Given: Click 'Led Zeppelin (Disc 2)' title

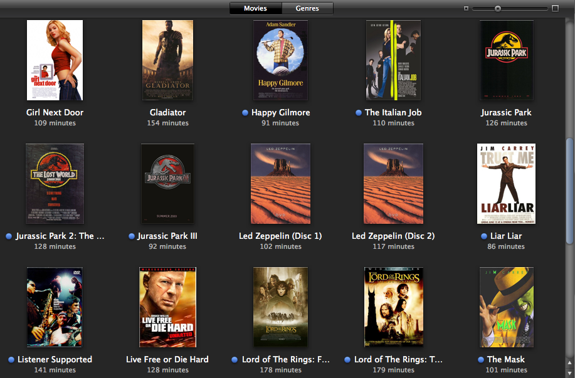Looking at the screenshot, I should 394,236.
